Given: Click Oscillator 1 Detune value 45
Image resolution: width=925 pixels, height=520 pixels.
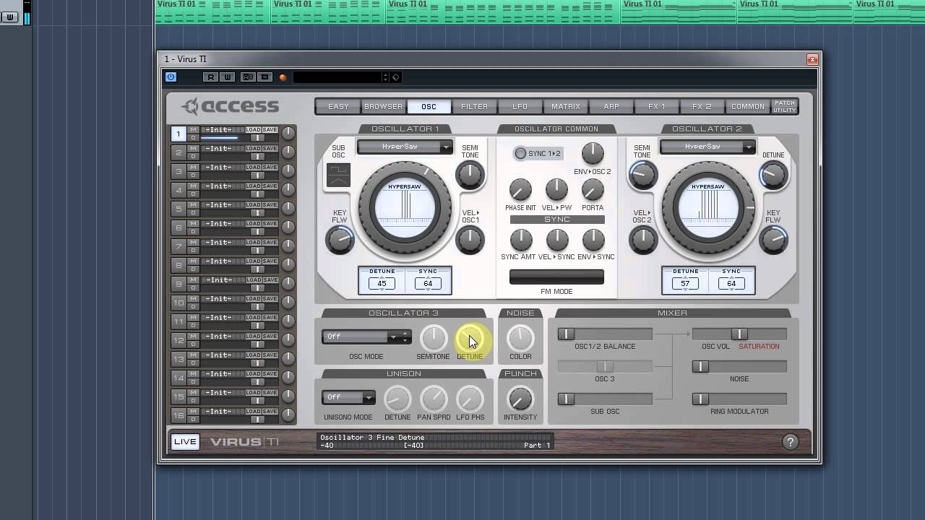Looking at the screenshot, I should click(x=382, y=283).
